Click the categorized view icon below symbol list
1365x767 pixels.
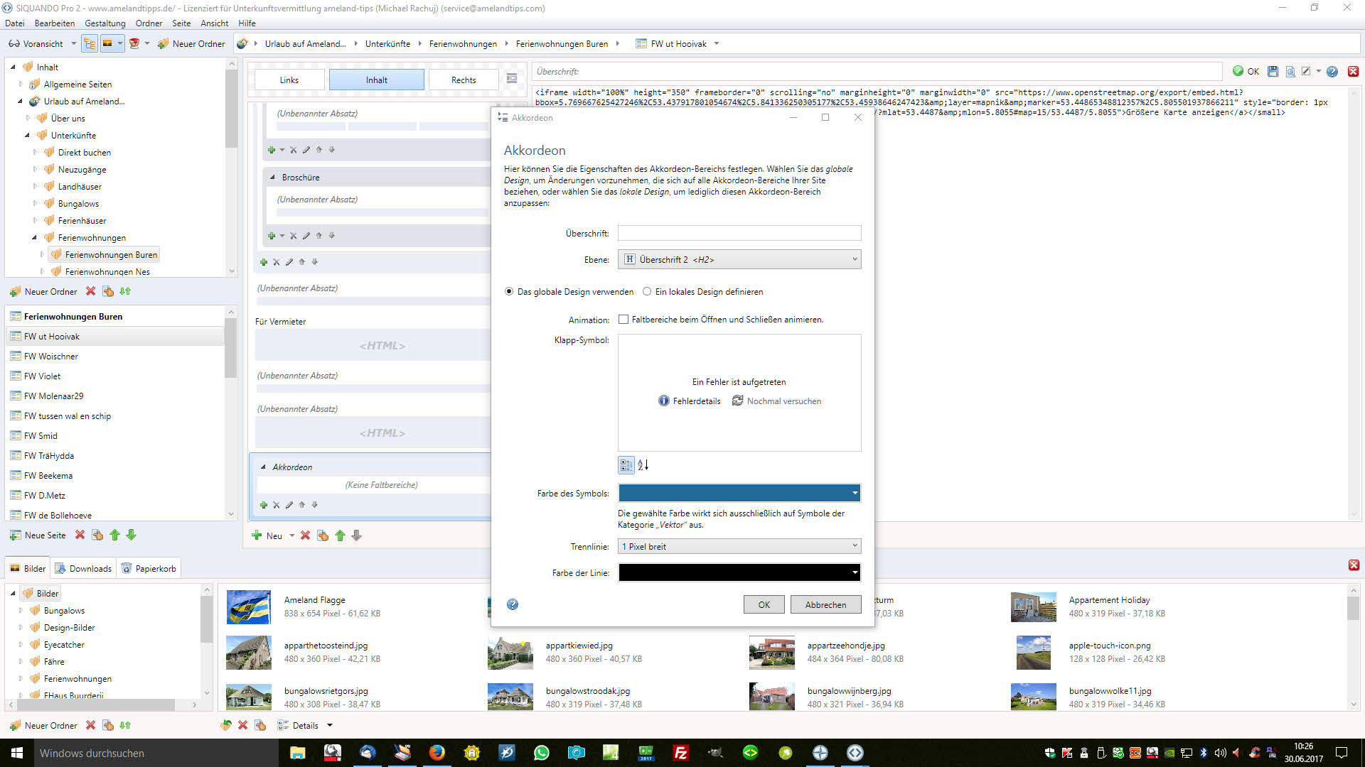click(626, 465)
